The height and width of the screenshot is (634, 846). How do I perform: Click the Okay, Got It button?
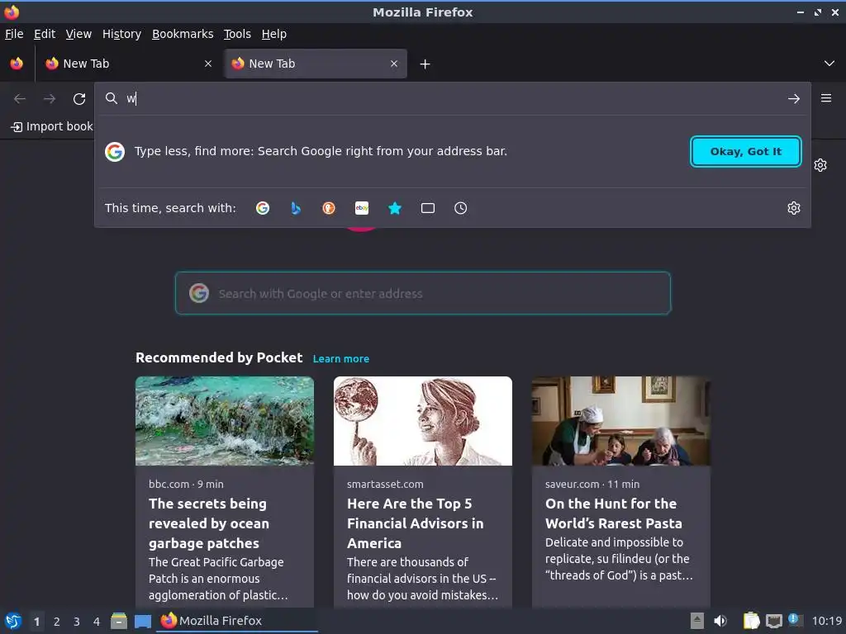(x=746, y=152)
